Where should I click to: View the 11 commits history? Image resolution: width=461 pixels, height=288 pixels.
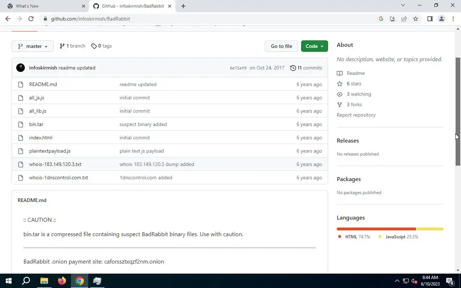click(306, 68)
